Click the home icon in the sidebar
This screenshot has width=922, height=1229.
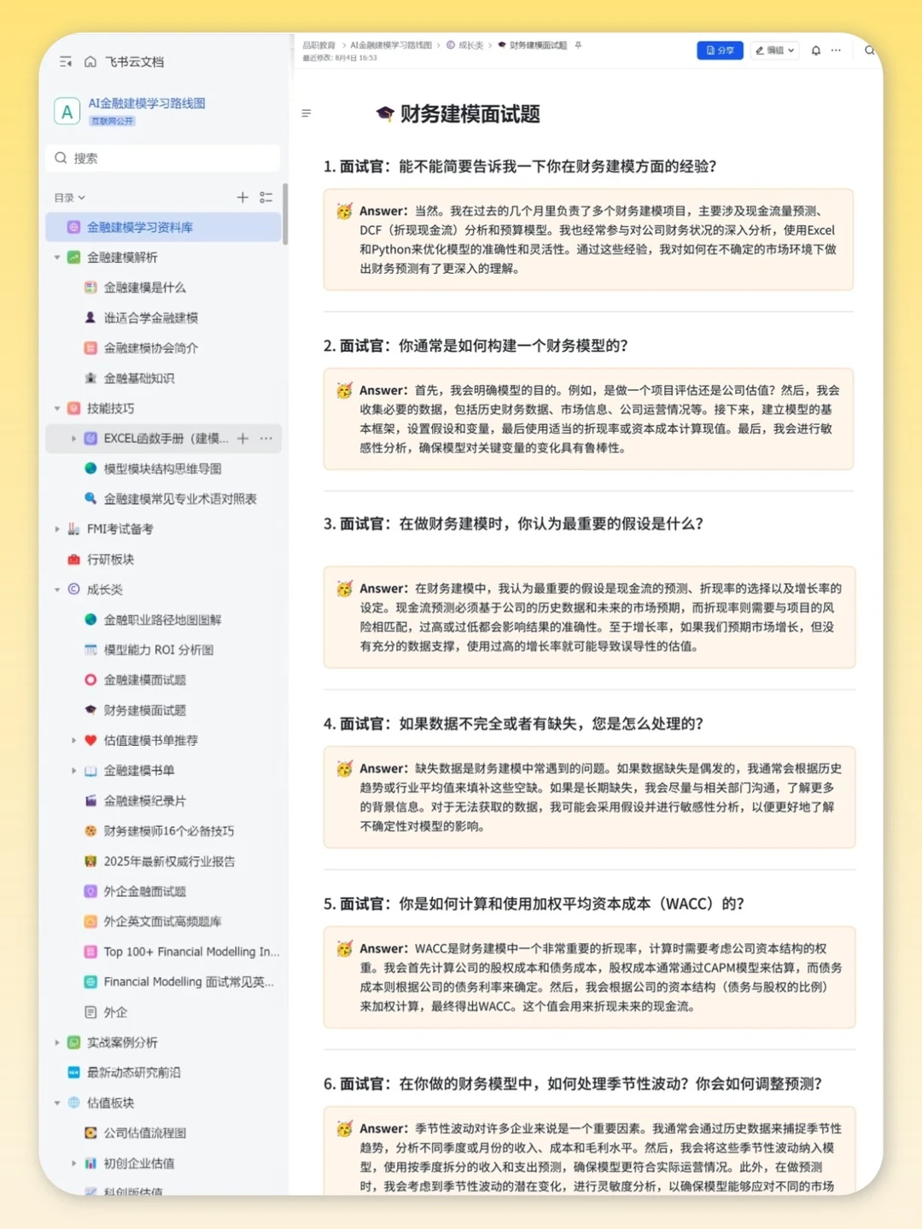click(90, 61)
